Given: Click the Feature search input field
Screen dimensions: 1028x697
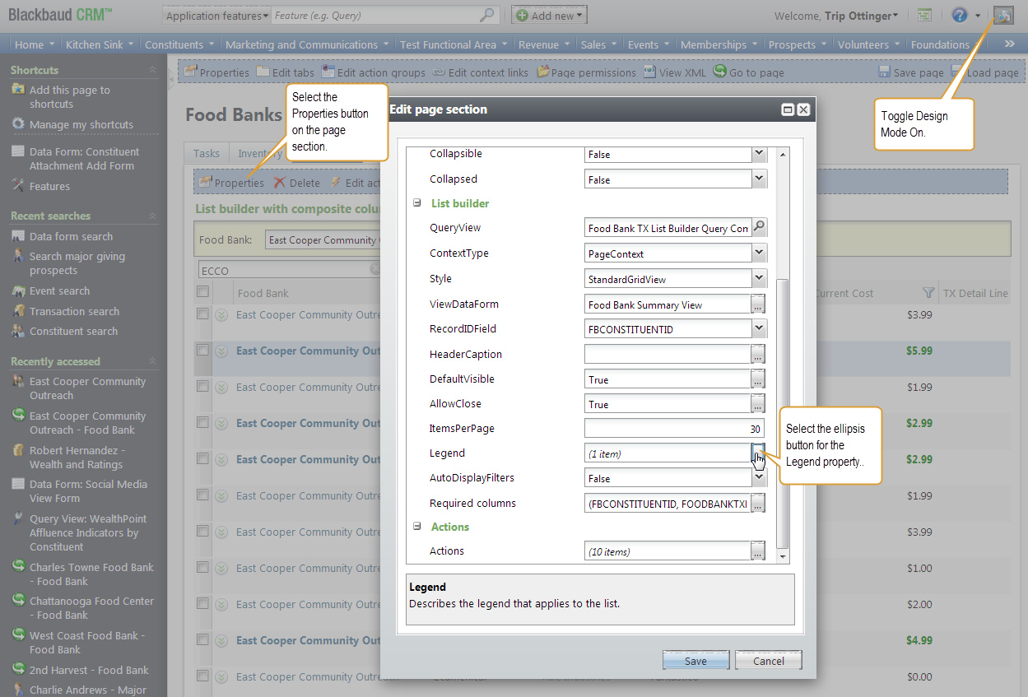Looking at the screenshot, I should tap(375, 16).
